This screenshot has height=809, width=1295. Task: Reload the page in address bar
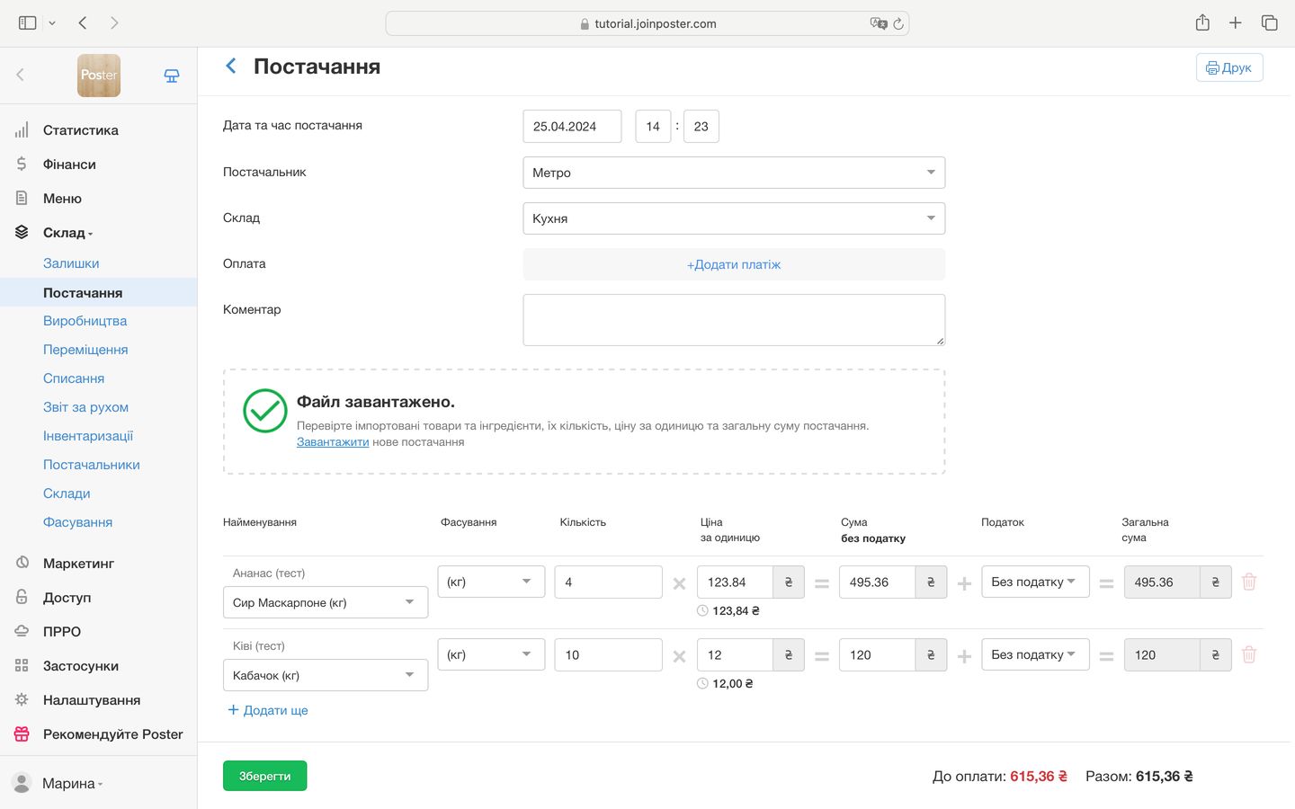pos(898,24)
